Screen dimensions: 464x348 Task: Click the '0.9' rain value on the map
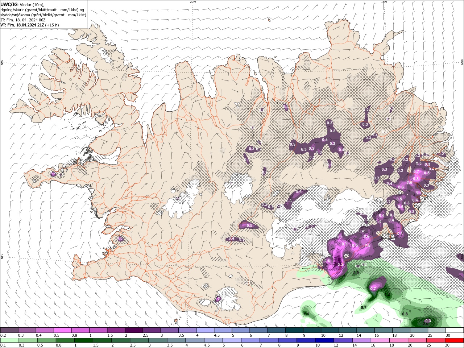pyautogui.click(x=356, y=273)
